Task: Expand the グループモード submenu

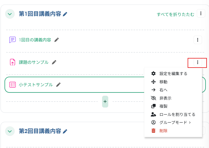Action: tap(175, 123)
